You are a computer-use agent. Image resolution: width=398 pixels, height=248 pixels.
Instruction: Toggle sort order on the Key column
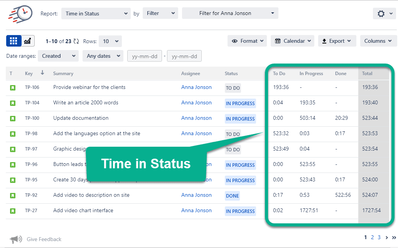42,73
